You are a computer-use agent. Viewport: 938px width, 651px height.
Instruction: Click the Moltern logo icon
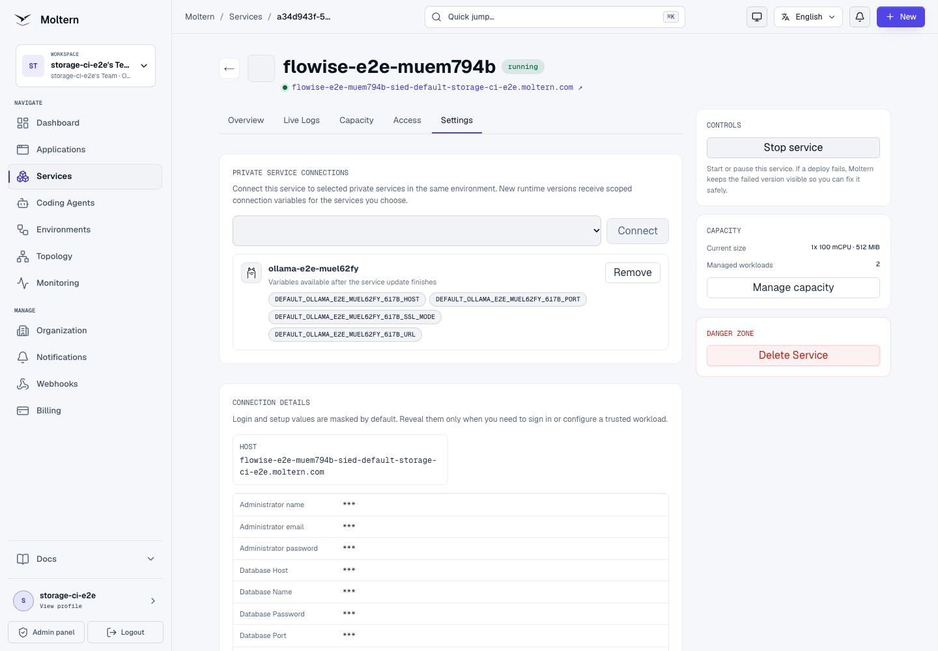(x=23, y=20)
